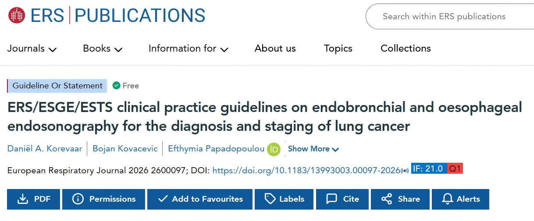Screen dimensions: 534x221
Task: Show More authors expander
Action: pyautogui.click(x=313, y=149)
